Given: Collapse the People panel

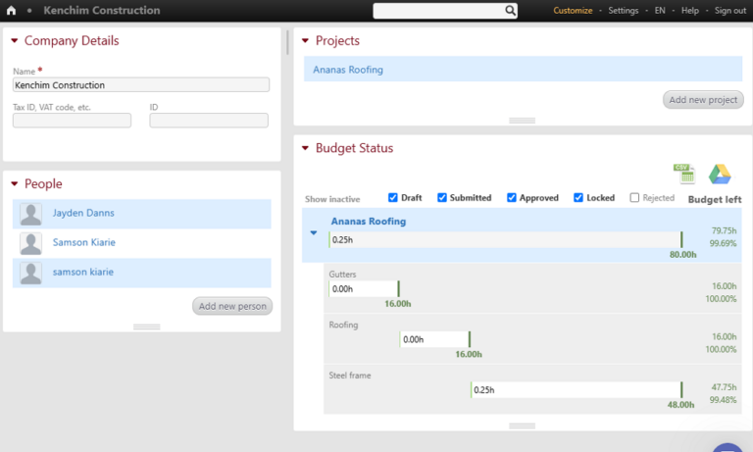Looking at the screenshot, I should click(x=14, y=184).
